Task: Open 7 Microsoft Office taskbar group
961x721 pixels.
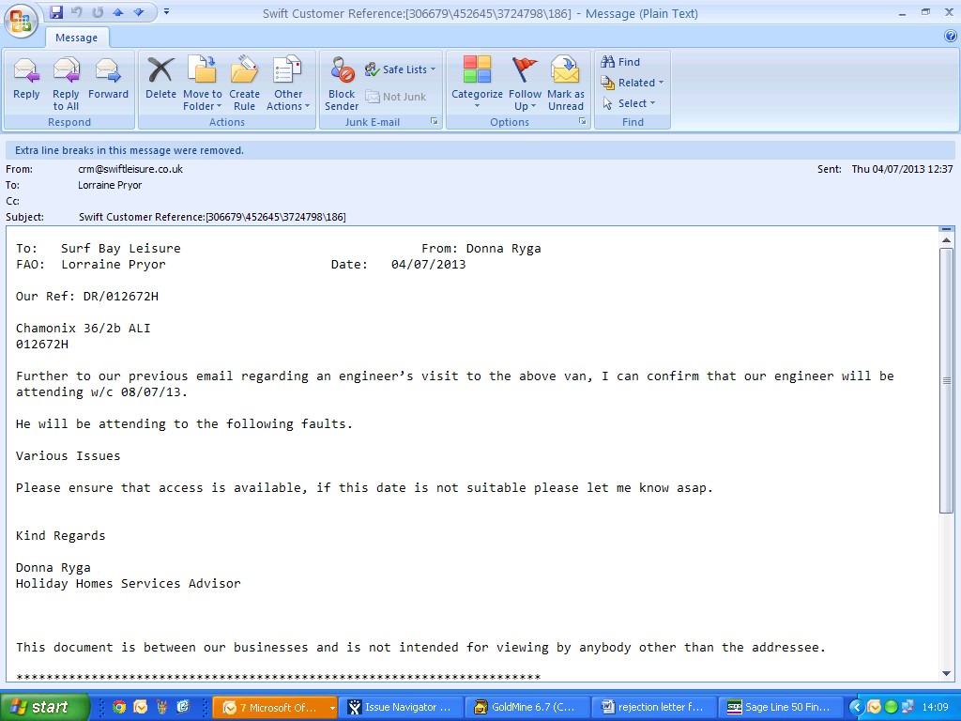Action: point(275,708)
